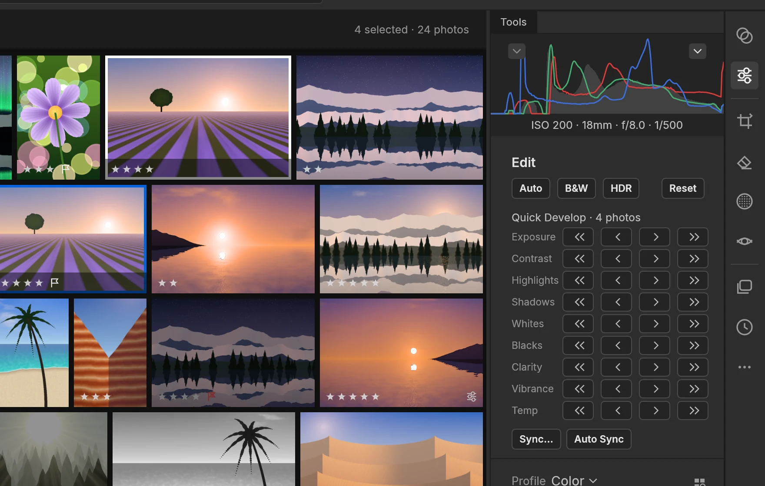Choose the Crop tool icon

[x=745, y=121]
